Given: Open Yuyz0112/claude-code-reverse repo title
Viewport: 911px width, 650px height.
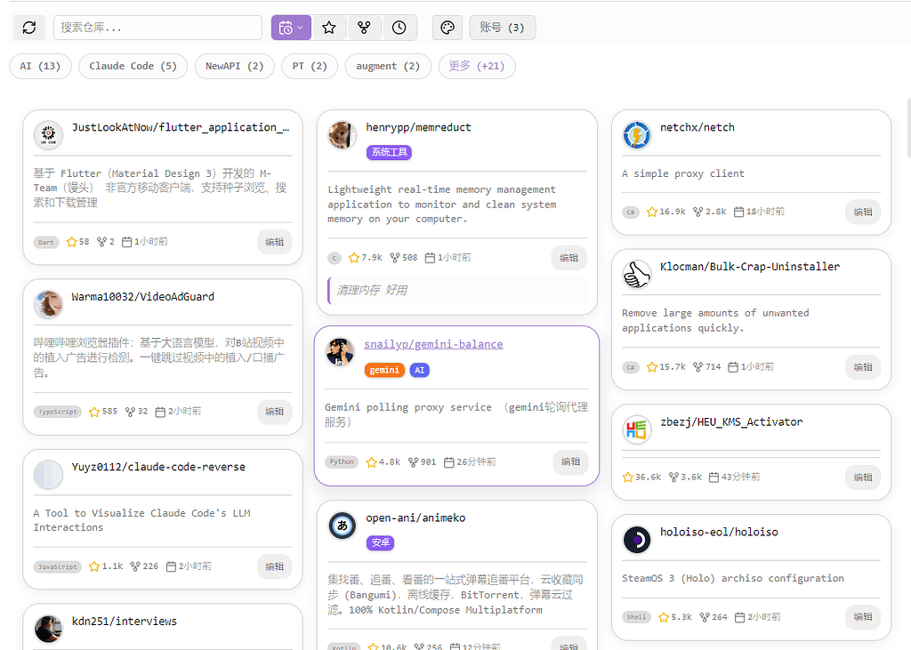Looking at the screenshot, I should pos(158,467).
